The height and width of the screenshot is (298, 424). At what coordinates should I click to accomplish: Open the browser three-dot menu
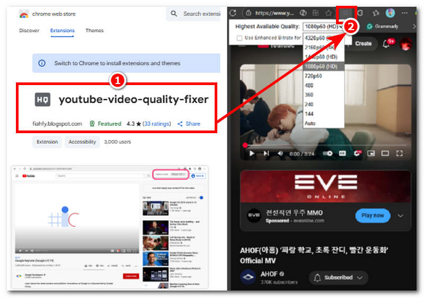pos(404,13)
